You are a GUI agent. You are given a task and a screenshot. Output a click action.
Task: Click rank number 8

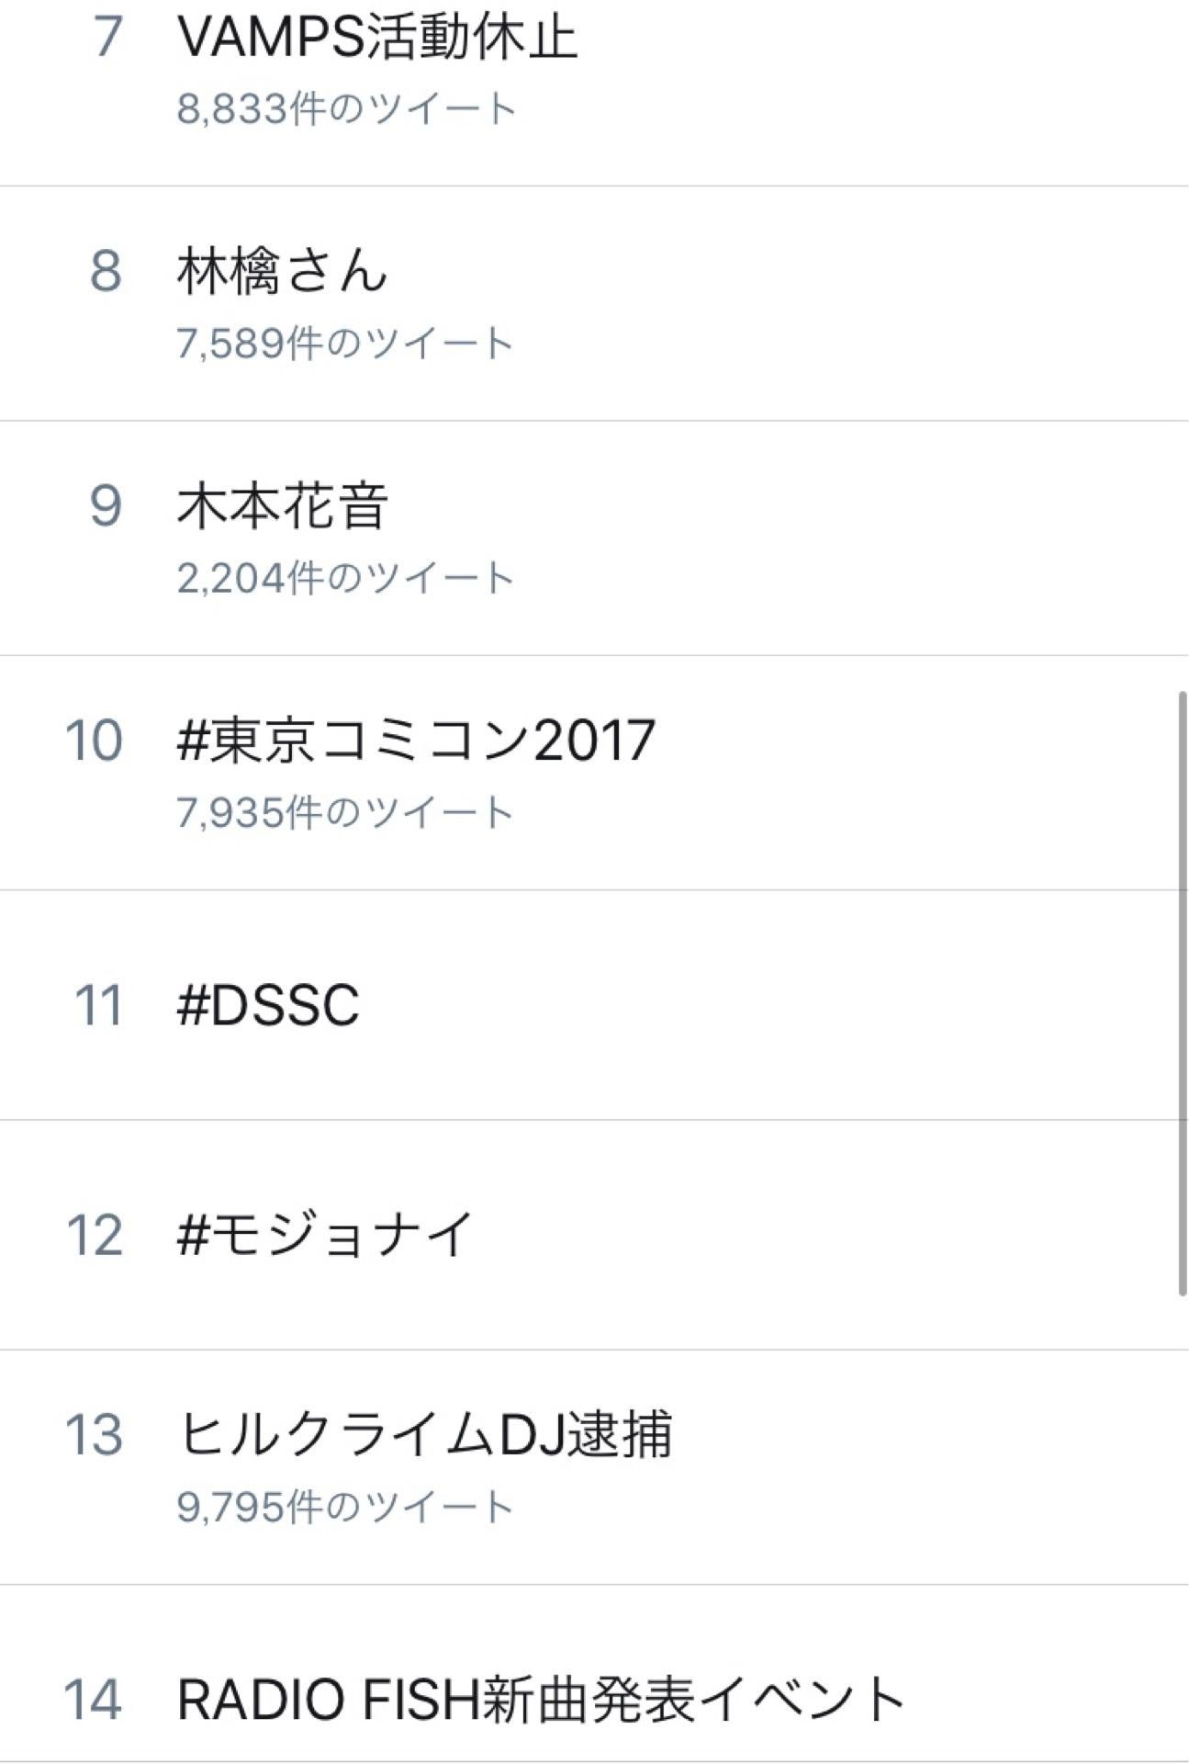(107, 273)
